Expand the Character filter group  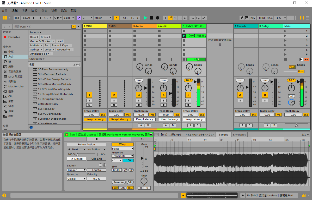pos(37,59)
